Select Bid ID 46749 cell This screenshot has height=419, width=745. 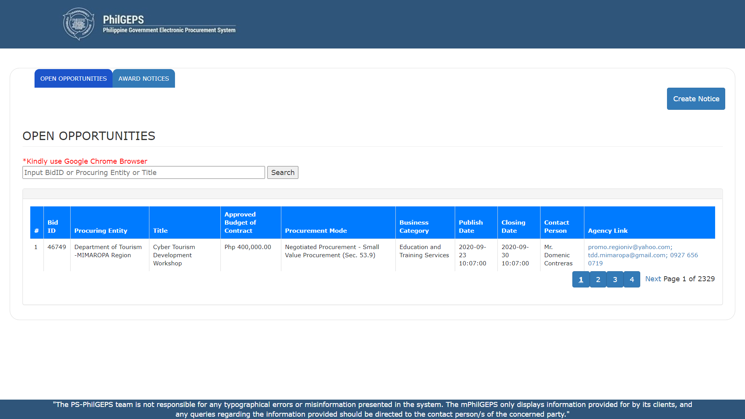coord(57,255)
